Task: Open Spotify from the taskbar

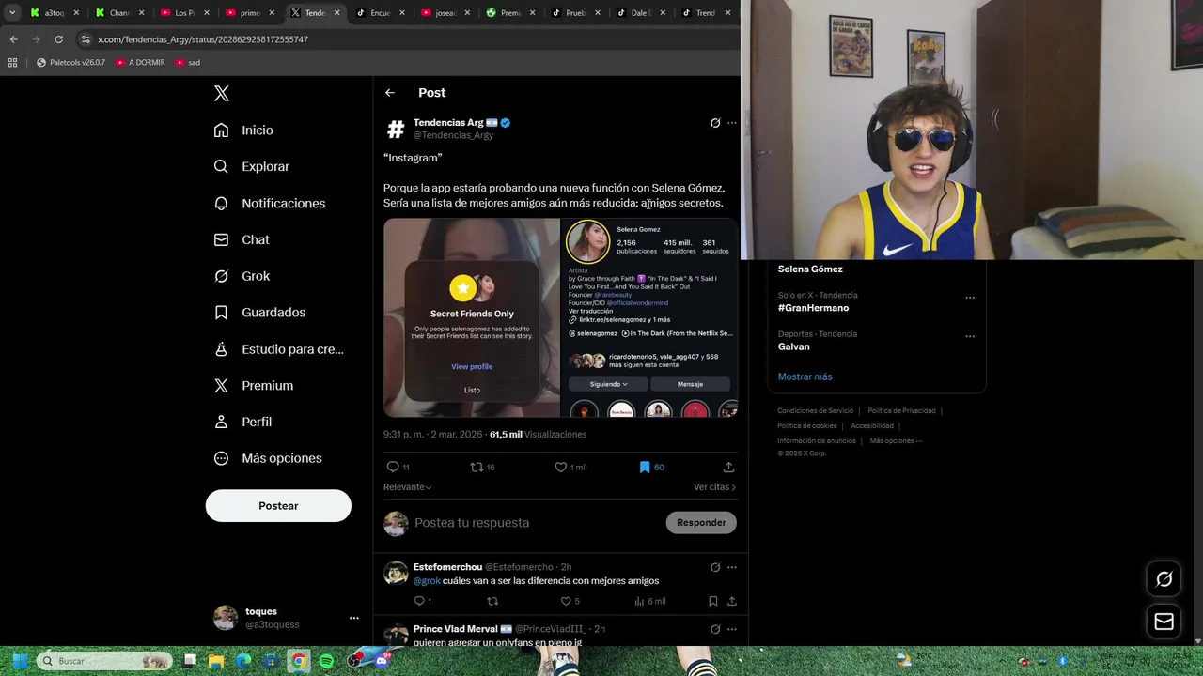Action: [326, 661]
